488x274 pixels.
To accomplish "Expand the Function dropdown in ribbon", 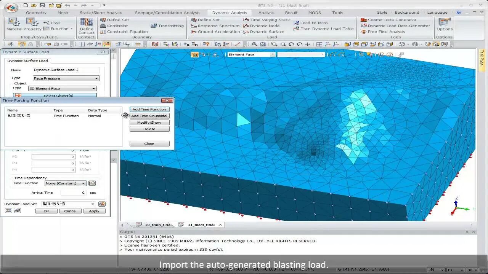I will click(x=58, y=29).
